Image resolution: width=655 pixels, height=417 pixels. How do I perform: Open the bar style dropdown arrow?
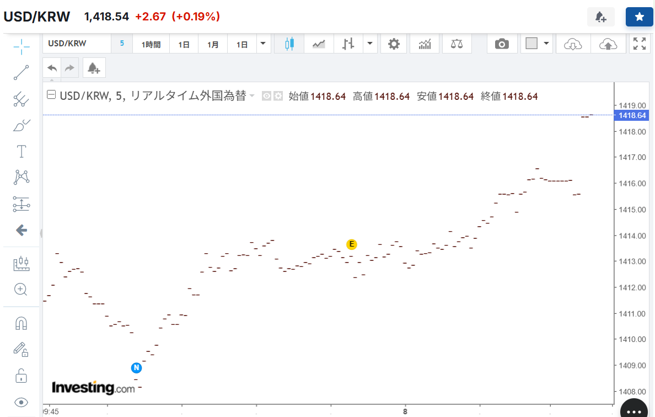coord(369,44)
